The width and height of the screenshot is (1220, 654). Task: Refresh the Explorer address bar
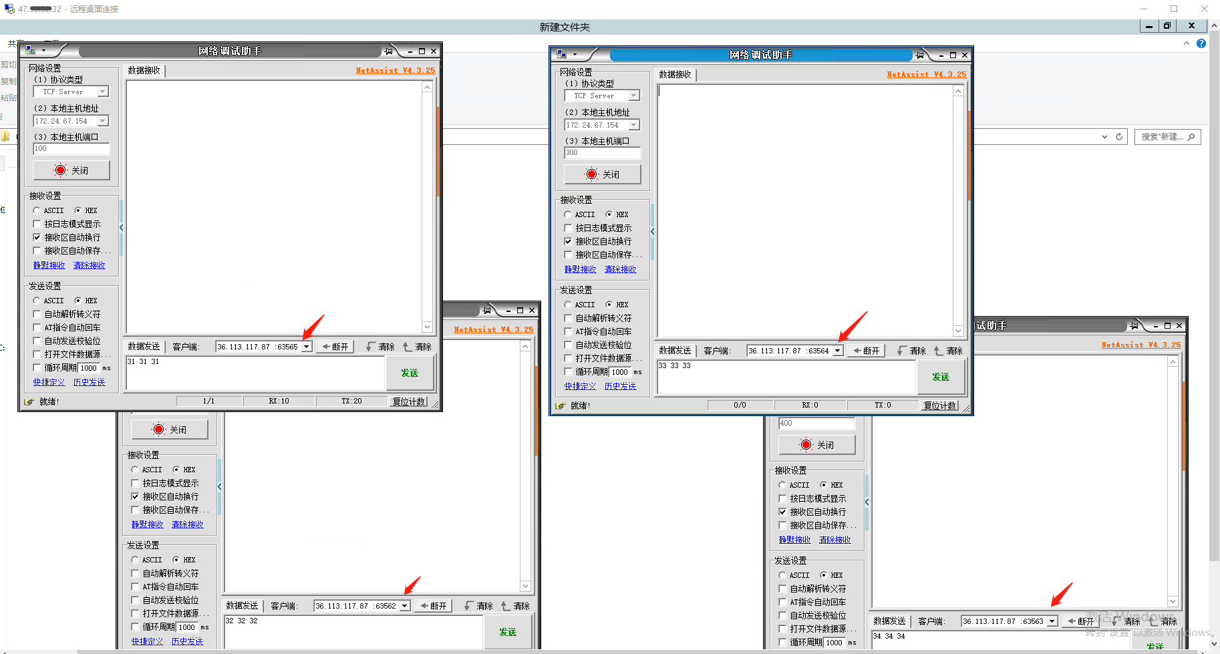1119,137
